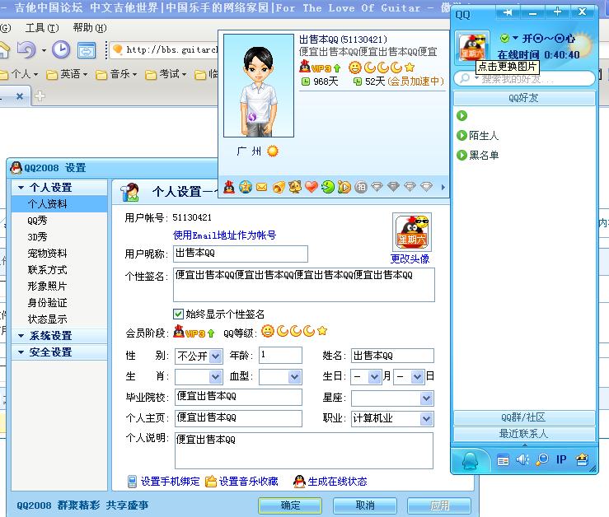Open the message manager icon in the QQ panel
This screenshot has width=609, height=517.
(x=503, y=460)
